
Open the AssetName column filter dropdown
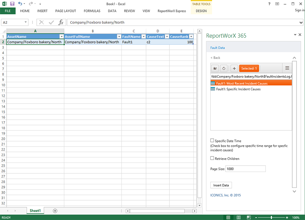(61, 37)
